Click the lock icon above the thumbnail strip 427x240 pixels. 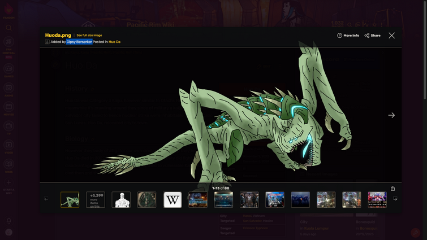click(393, 189)
